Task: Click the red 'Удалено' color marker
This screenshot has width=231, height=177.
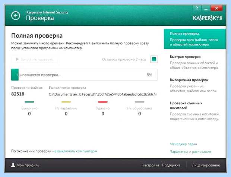Action: (x=103, y=102)
